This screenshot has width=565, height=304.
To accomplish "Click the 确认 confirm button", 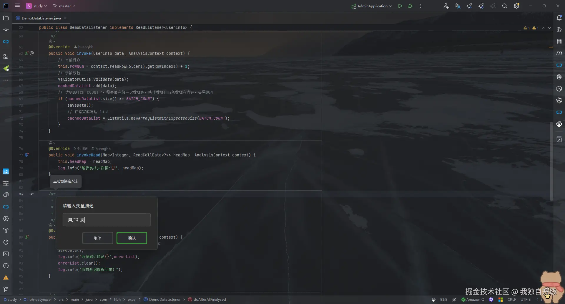I will click(132, 238).
